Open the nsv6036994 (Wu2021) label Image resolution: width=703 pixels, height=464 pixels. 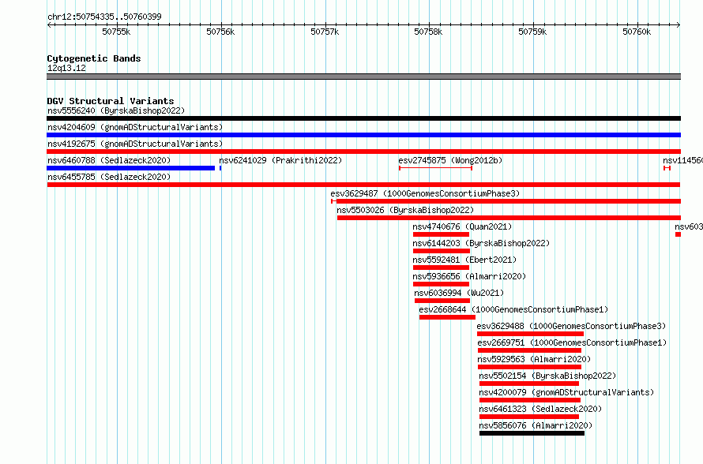pyautogui.click(x=459, y=293)
